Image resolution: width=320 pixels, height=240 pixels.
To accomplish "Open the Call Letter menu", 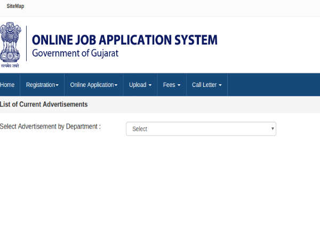I will [x=206, y=85].
